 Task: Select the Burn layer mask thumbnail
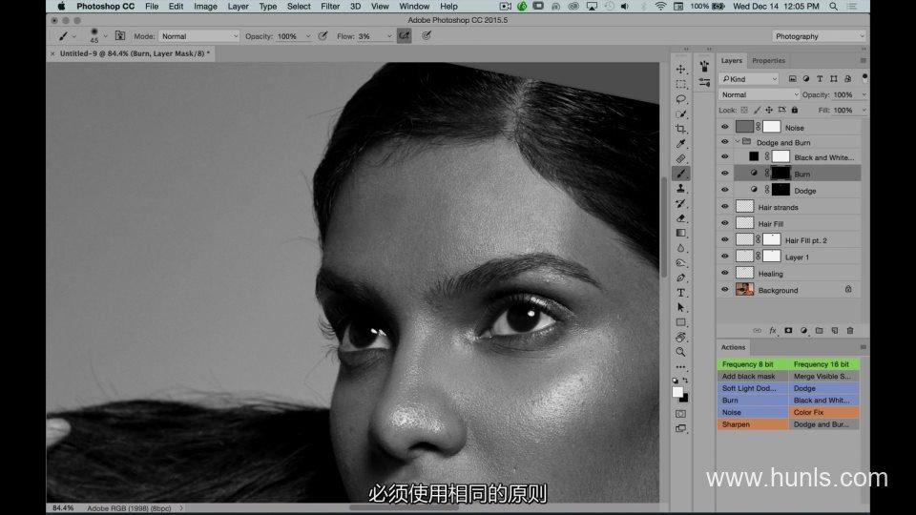pos(781,174)
